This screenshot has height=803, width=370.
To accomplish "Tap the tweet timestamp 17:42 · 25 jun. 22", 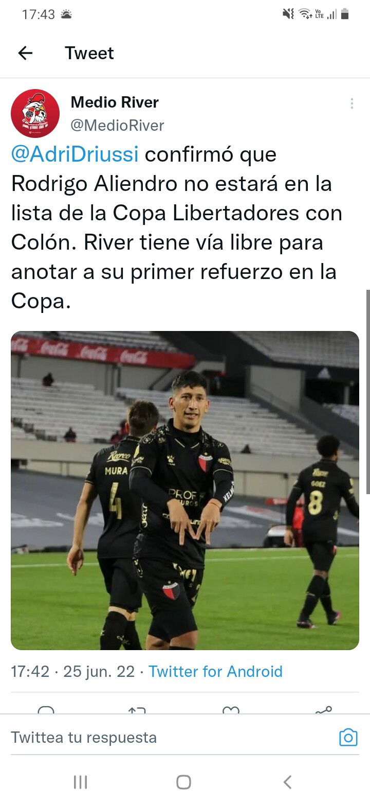I will coord(72,671).
